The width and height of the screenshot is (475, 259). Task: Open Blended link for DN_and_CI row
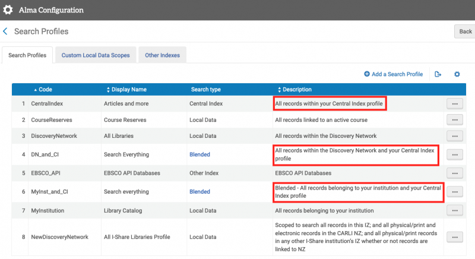click(199, 154)
